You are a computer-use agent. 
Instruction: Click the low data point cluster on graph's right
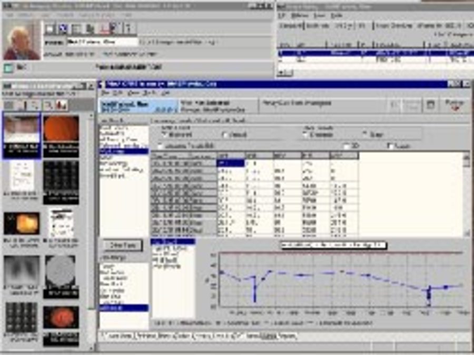point(428,296)
